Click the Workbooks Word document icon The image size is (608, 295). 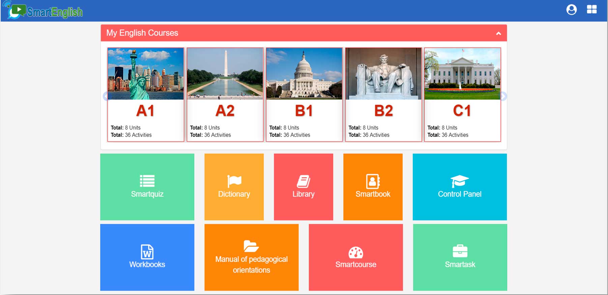click(x=147, y=252)
